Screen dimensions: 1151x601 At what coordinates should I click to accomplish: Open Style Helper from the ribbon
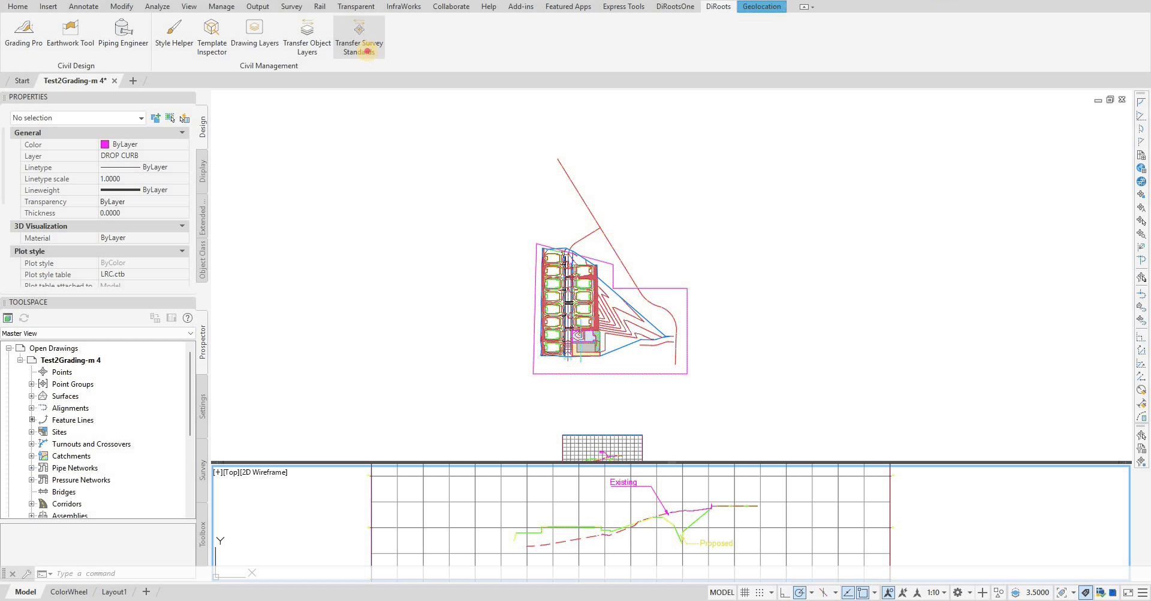[x=174, y=34]
